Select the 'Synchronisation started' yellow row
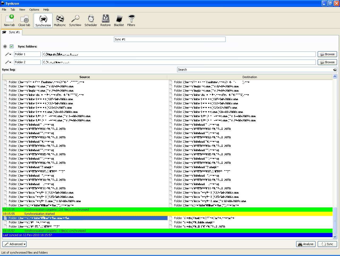 pyautogui.click(x=167, y=214)
